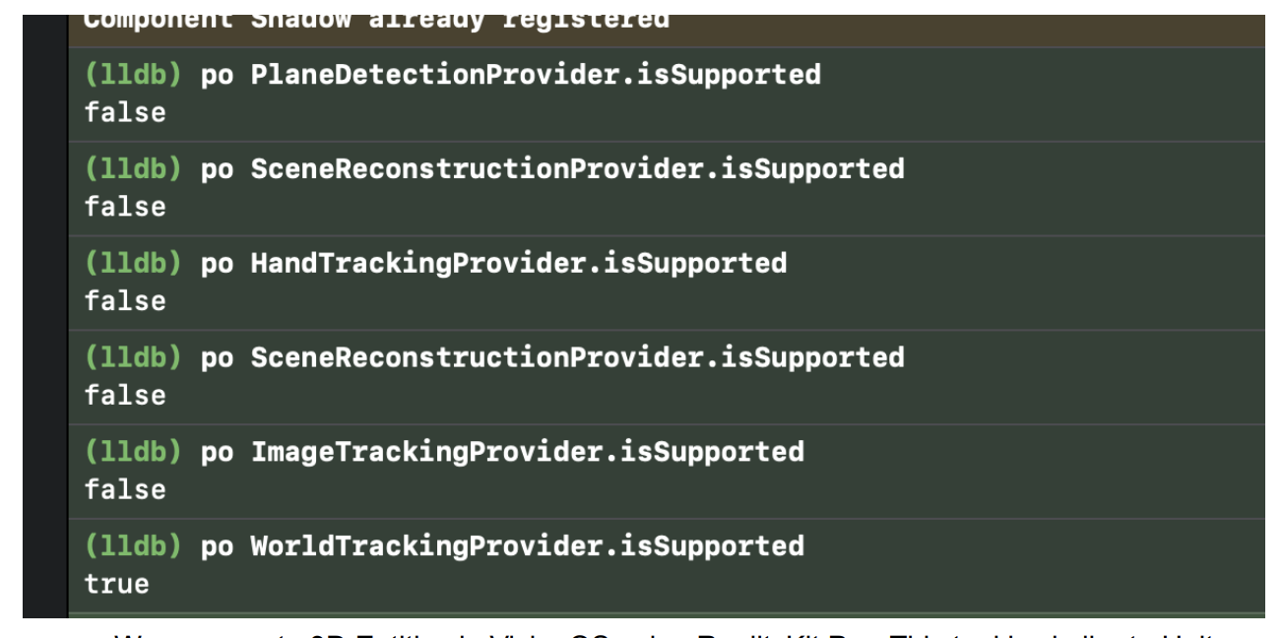
Task: Click the (lldb) prompt before PlaneDetectionProvider
Action: 133,75
